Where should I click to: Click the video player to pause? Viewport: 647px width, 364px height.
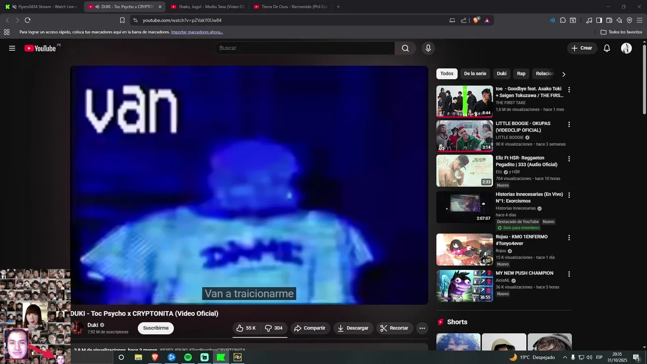tap(249, 185)
